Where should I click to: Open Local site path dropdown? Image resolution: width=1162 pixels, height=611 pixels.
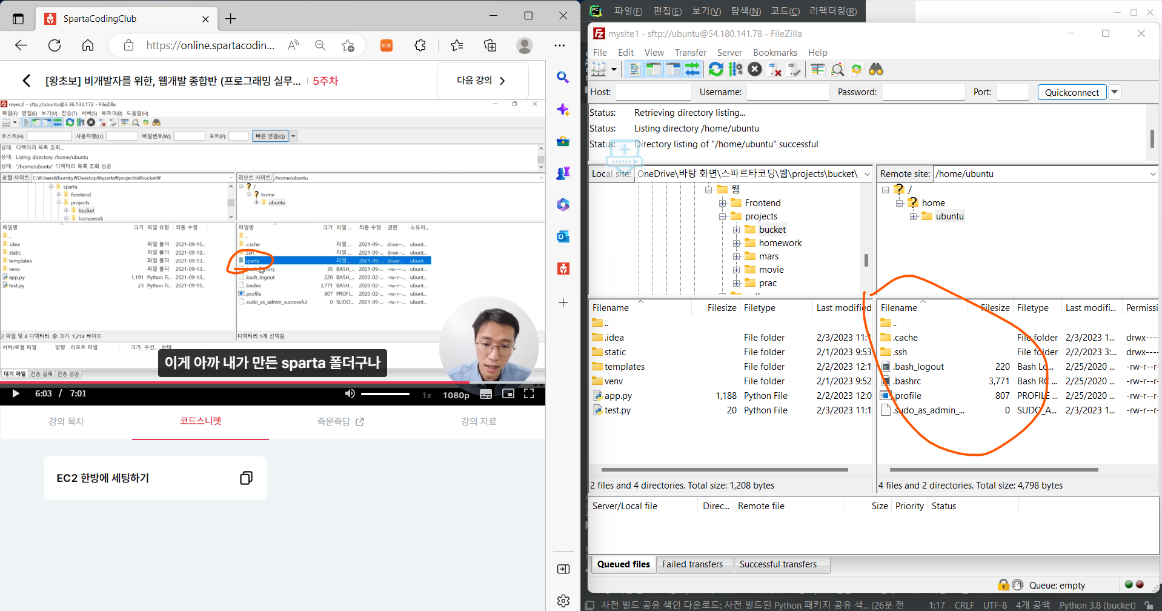(x=867, y=174)
